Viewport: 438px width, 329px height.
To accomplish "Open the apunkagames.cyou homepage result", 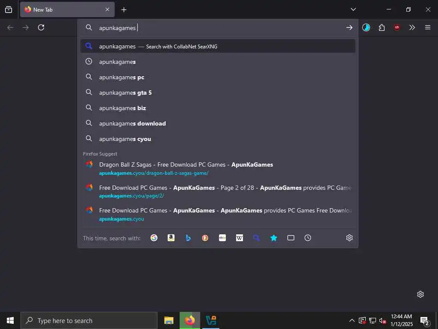I will [218, 214].
